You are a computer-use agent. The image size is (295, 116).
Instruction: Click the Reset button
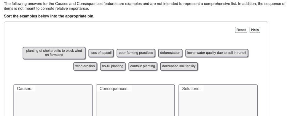point(241,30)
